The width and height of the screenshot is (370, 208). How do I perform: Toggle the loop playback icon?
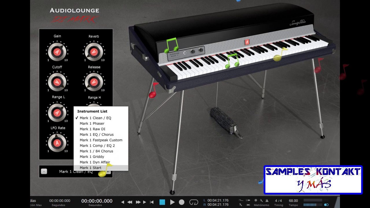point(194,202)
